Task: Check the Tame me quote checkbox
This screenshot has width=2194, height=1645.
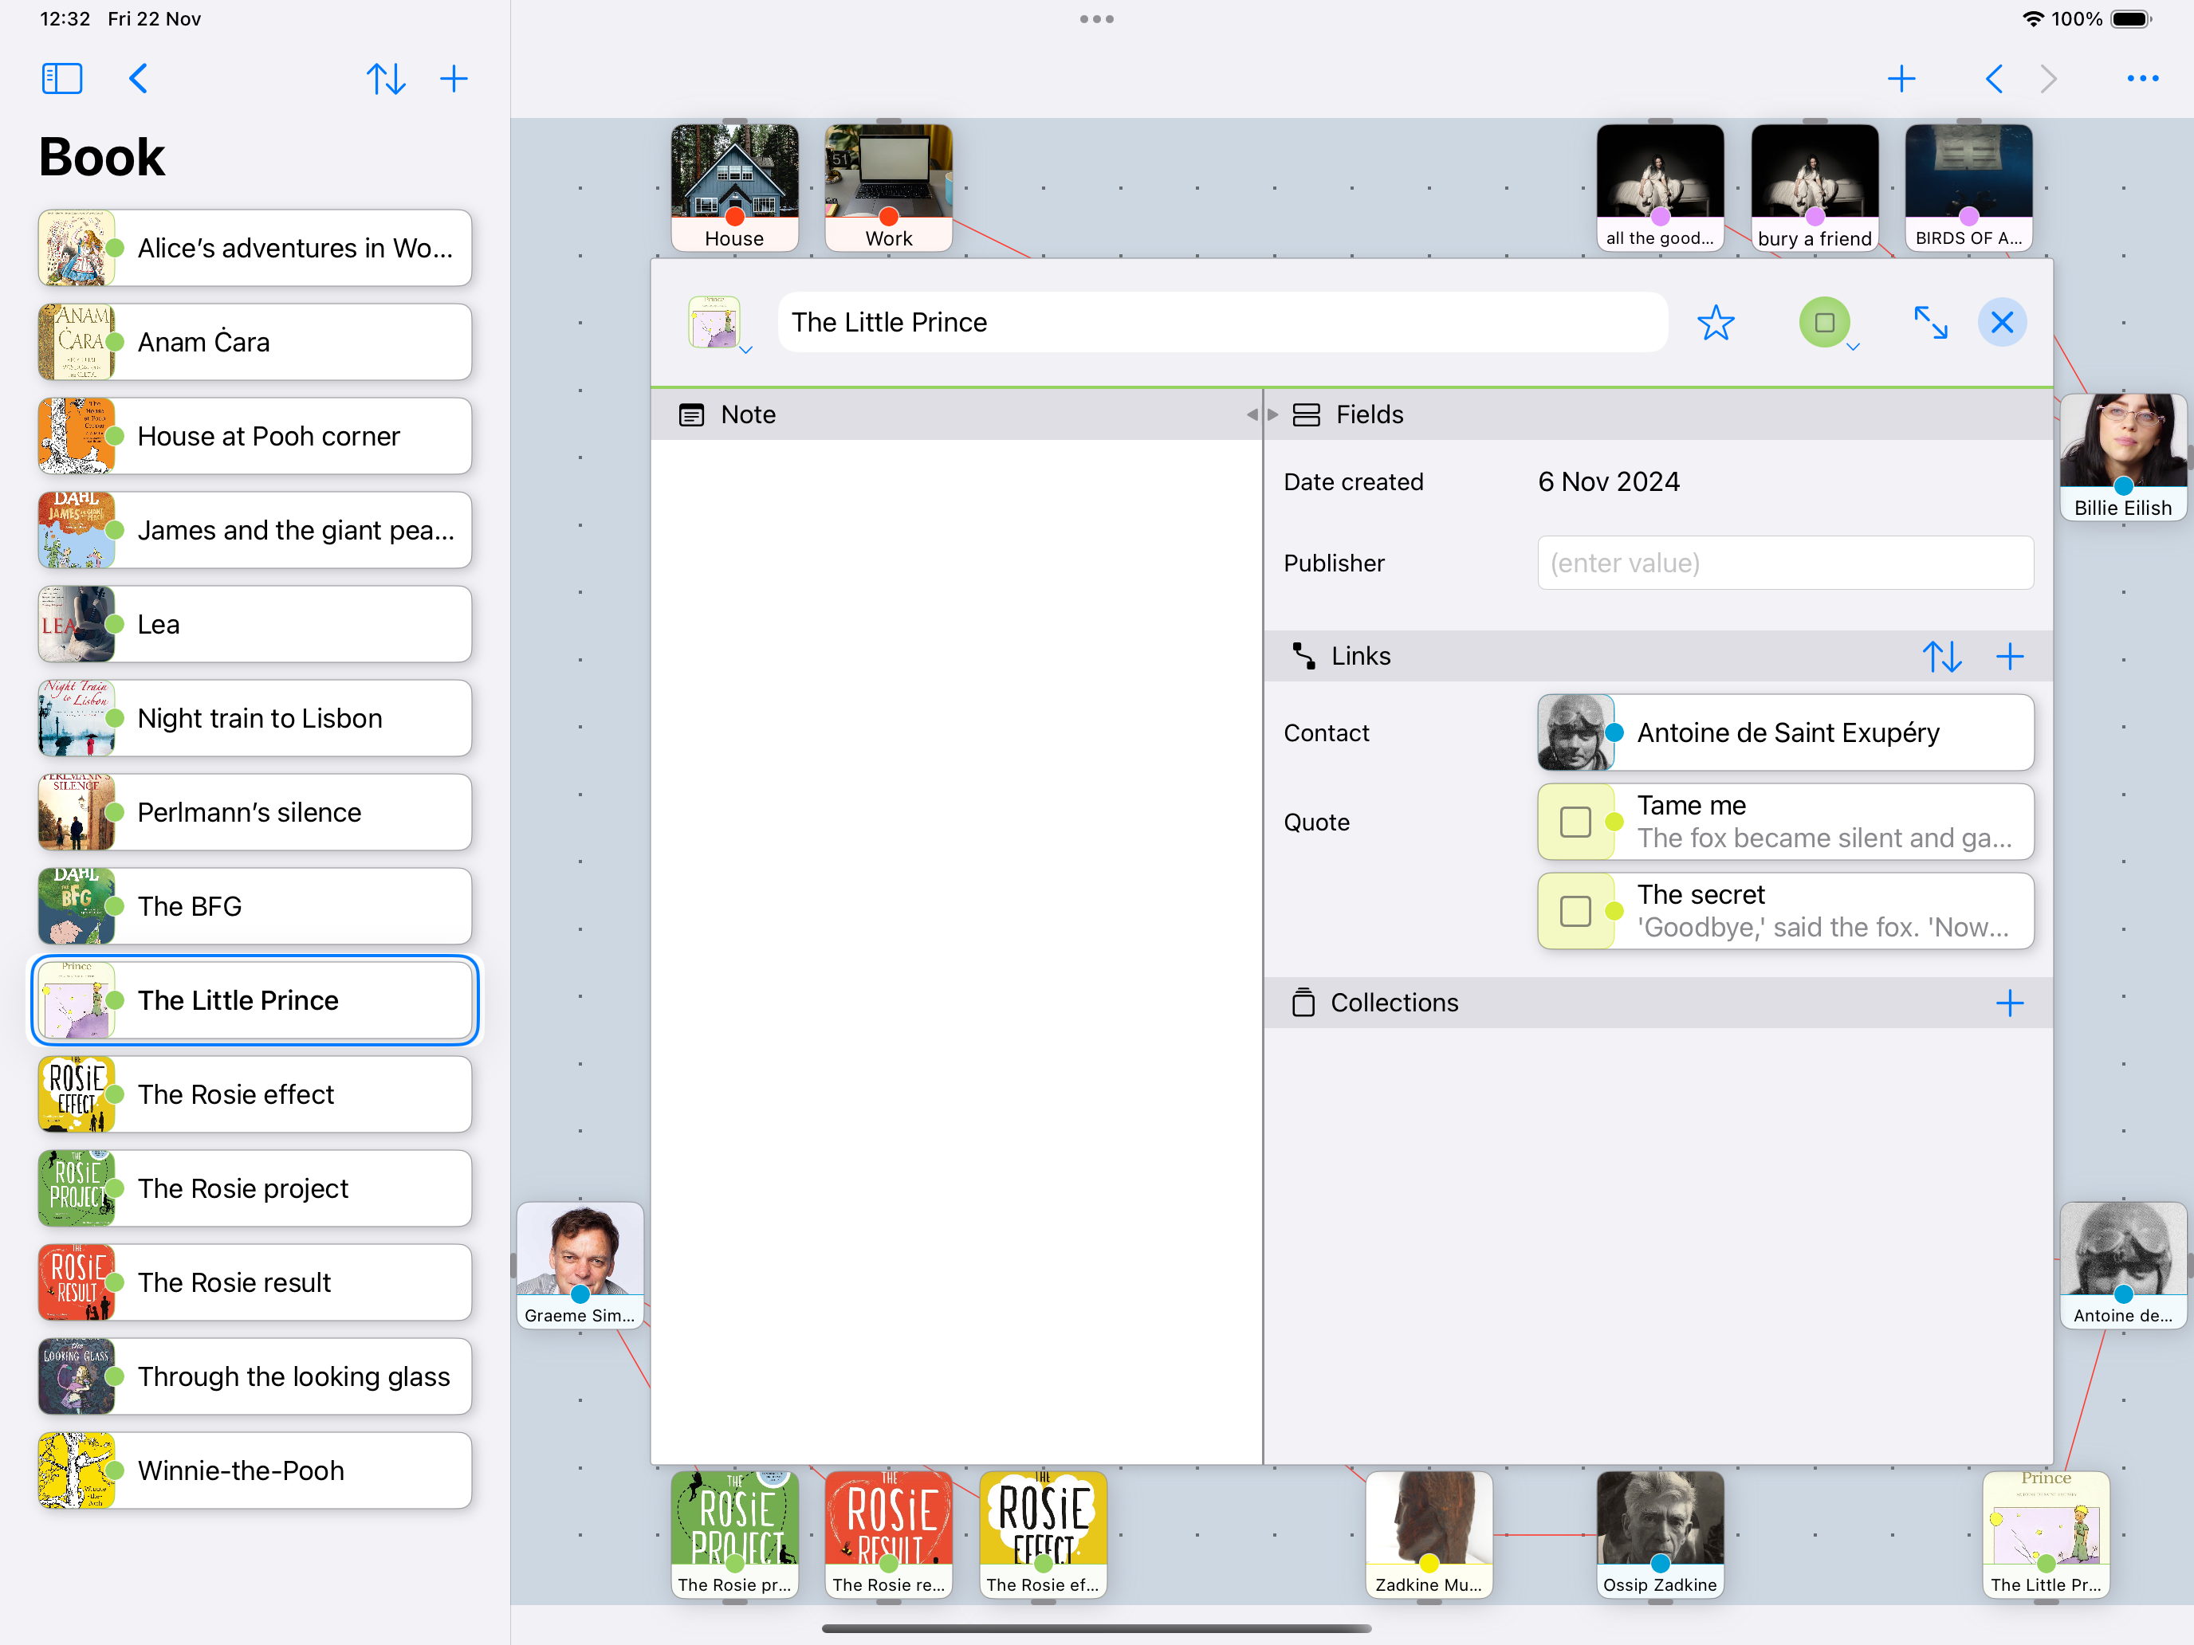Action: click(x=1575, y=822)
